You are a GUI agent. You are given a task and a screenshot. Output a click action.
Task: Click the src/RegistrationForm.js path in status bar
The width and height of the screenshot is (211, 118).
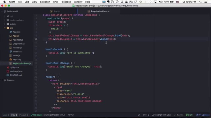click(x=54, y=115)
